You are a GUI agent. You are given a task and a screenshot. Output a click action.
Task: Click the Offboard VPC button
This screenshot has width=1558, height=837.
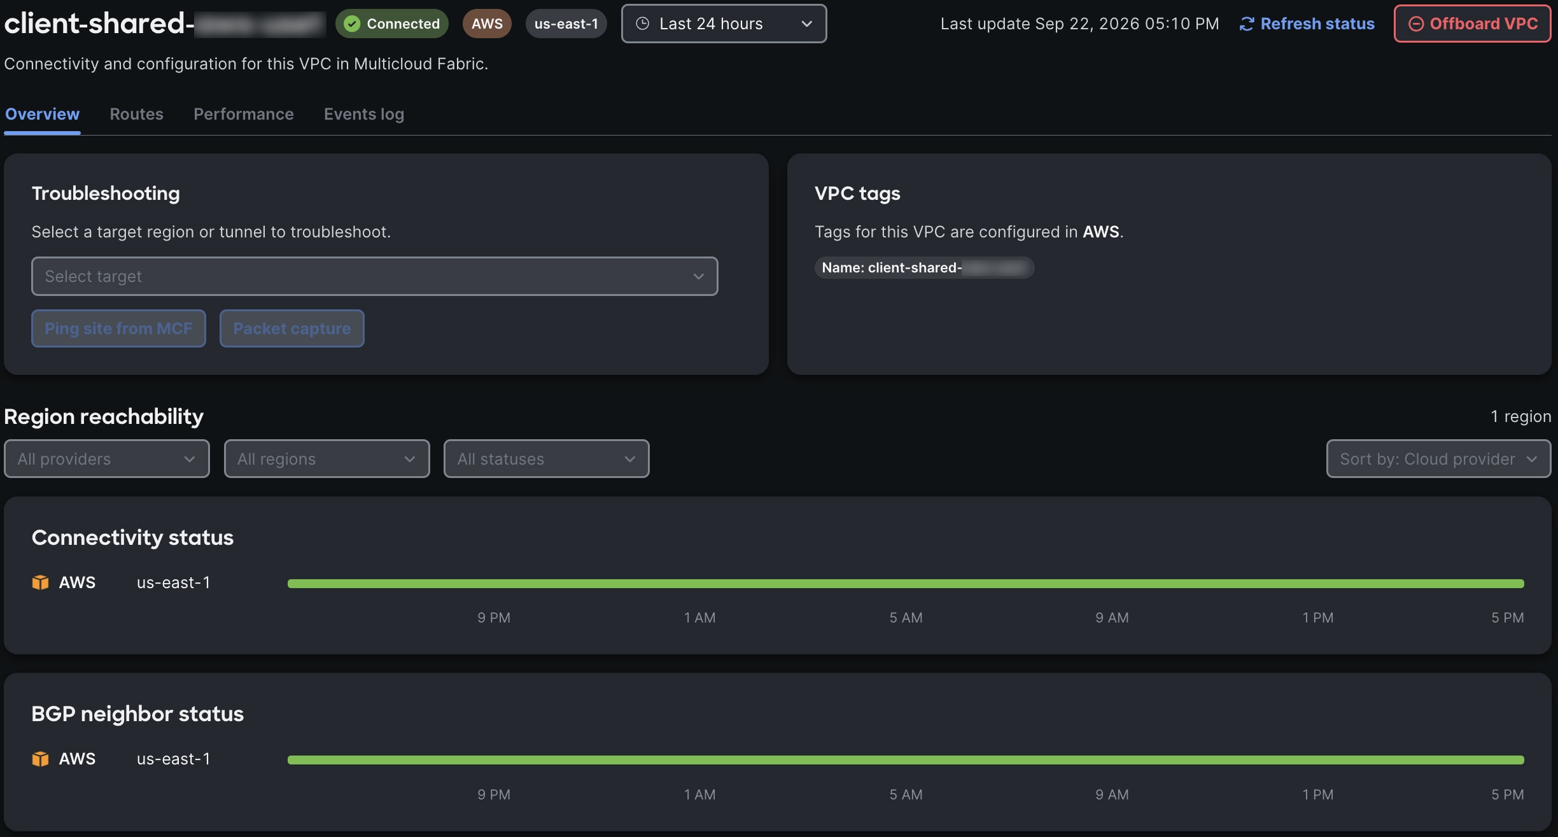point(1472,24)
